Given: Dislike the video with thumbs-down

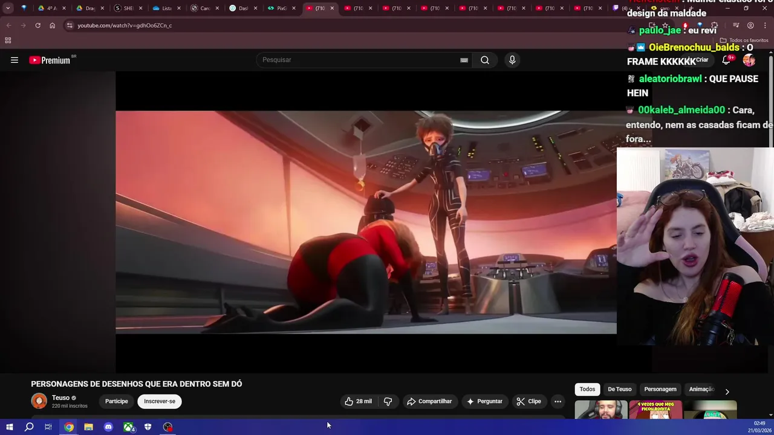Looking at the screenshot, I should coord(388,401).
